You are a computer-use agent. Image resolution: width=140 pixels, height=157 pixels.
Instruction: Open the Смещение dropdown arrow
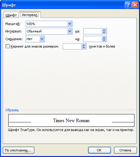click(42, 39)
